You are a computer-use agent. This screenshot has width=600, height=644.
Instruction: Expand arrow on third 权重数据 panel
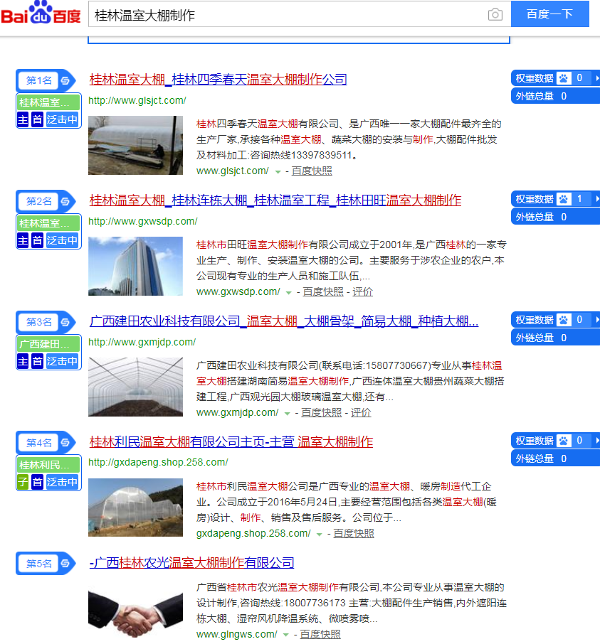pos(596,320)
